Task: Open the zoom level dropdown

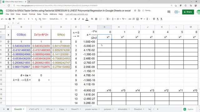Action: 22,19
